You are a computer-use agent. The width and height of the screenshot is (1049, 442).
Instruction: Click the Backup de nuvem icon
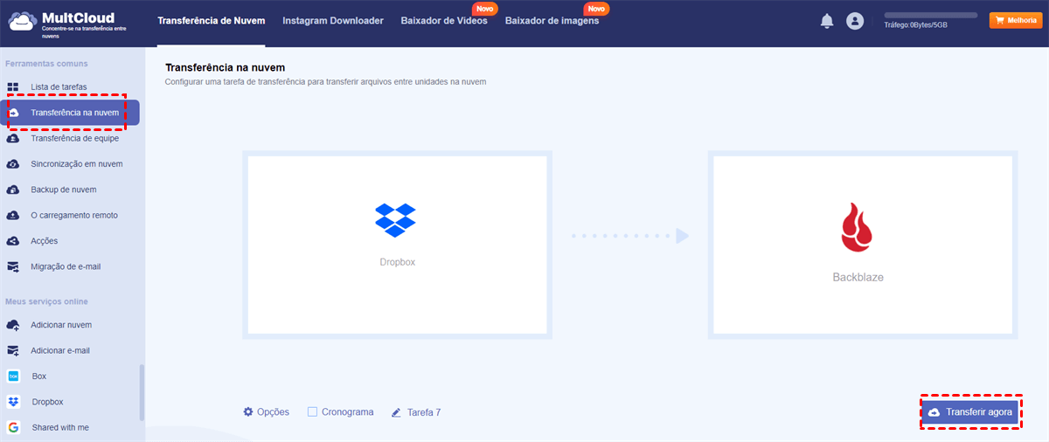[x=13, y=190]
